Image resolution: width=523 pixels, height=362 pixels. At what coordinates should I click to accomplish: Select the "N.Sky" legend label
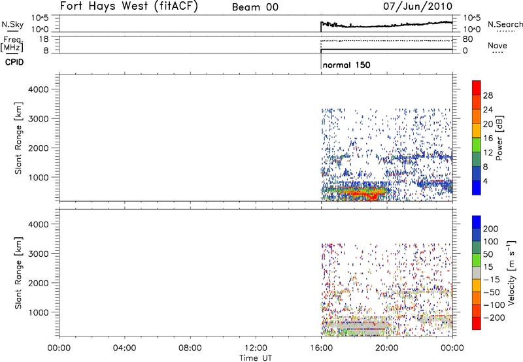click(x=12, y=24)
